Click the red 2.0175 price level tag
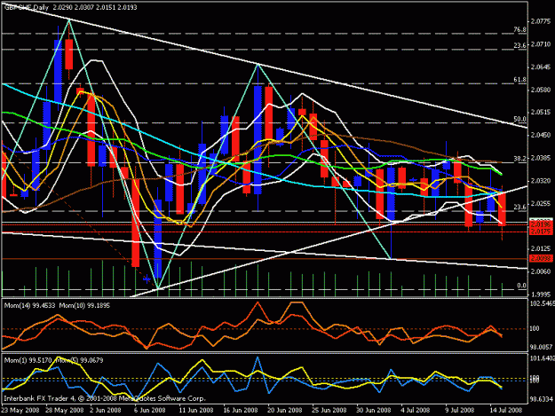555x416 pixels. pos(541,232)
